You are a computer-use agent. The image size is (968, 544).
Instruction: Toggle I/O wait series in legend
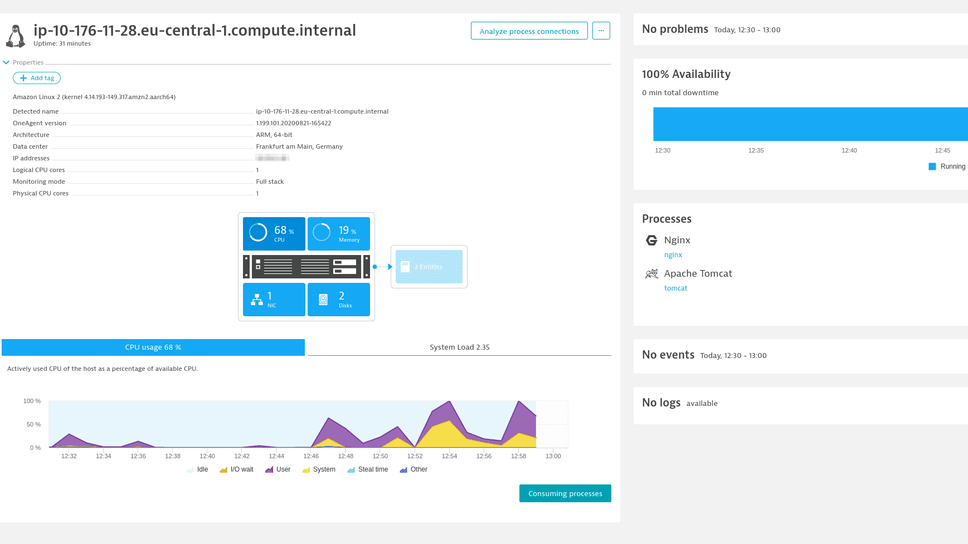coord(236,469)
